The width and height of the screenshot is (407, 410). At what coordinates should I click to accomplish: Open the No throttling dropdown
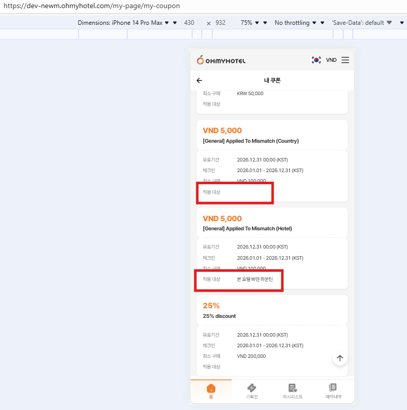tap(295, 23)
